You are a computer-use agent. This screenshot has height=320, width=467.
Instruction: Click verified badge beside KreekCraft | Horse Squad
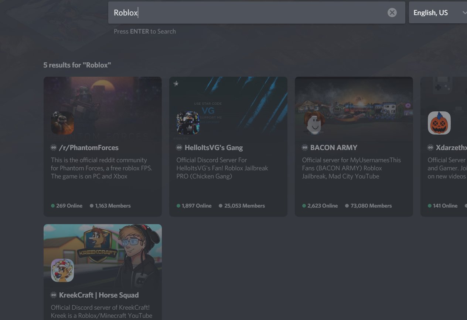pos(54,295)
